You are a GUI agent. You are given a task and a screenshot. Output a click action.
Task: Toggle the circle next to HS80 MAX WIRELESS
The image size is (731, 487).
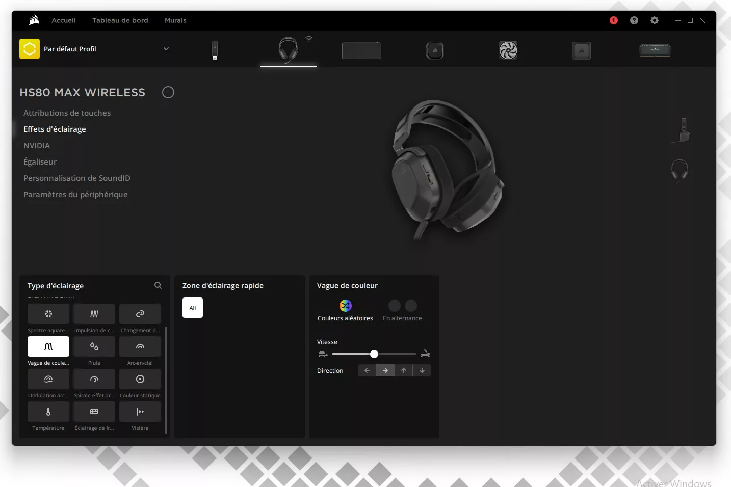pyautogui.click(x=168, y=92)
